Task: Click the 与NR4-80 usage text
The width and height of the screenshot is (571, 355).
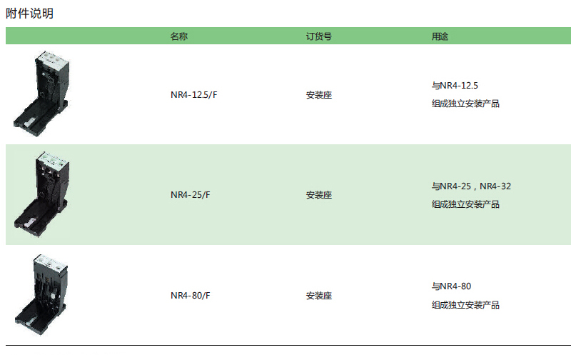Action: click(452, 286)
